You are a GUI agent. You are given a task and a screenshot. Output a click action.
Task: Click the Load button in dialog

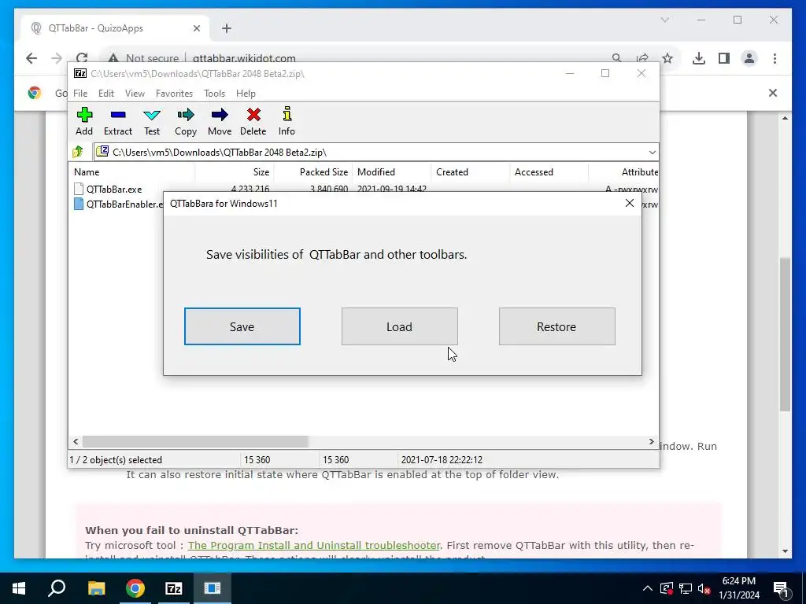tap(399, 326)
